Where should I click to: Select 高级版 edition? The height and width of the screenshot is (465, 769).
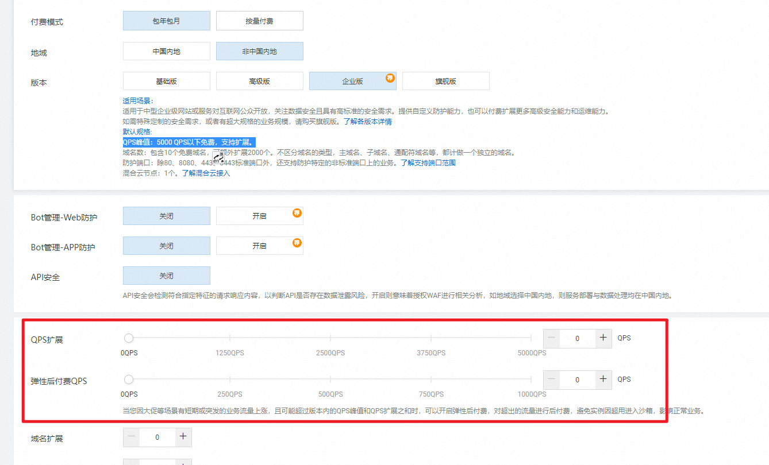click(260, 81)
